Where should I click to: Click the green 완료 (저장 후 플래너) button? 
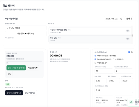pos(16,68)
